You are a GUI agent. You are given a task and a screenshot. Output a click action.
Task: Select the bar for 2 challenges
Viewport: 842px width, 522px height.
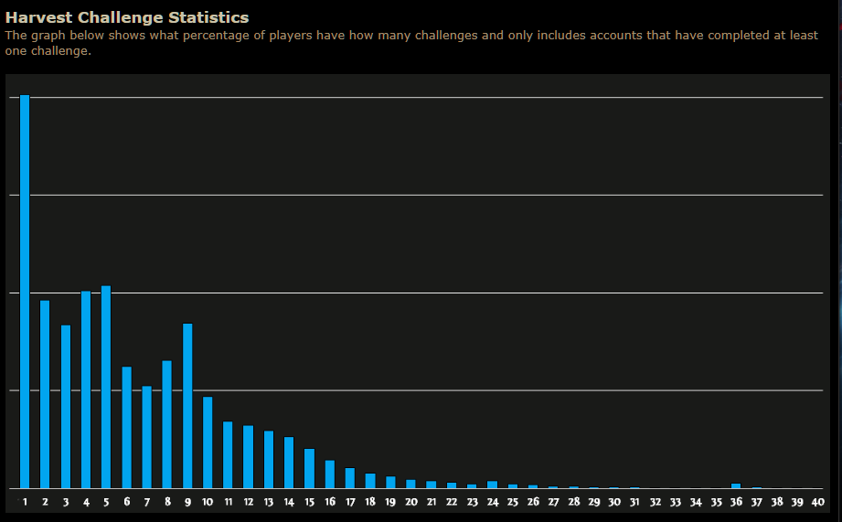click(x=45, y=394)
